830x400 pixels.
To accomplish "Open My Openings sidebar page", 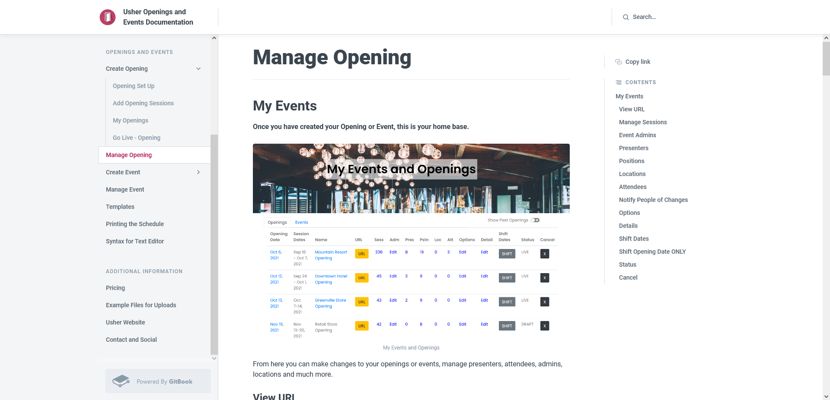I will (131, 120).
